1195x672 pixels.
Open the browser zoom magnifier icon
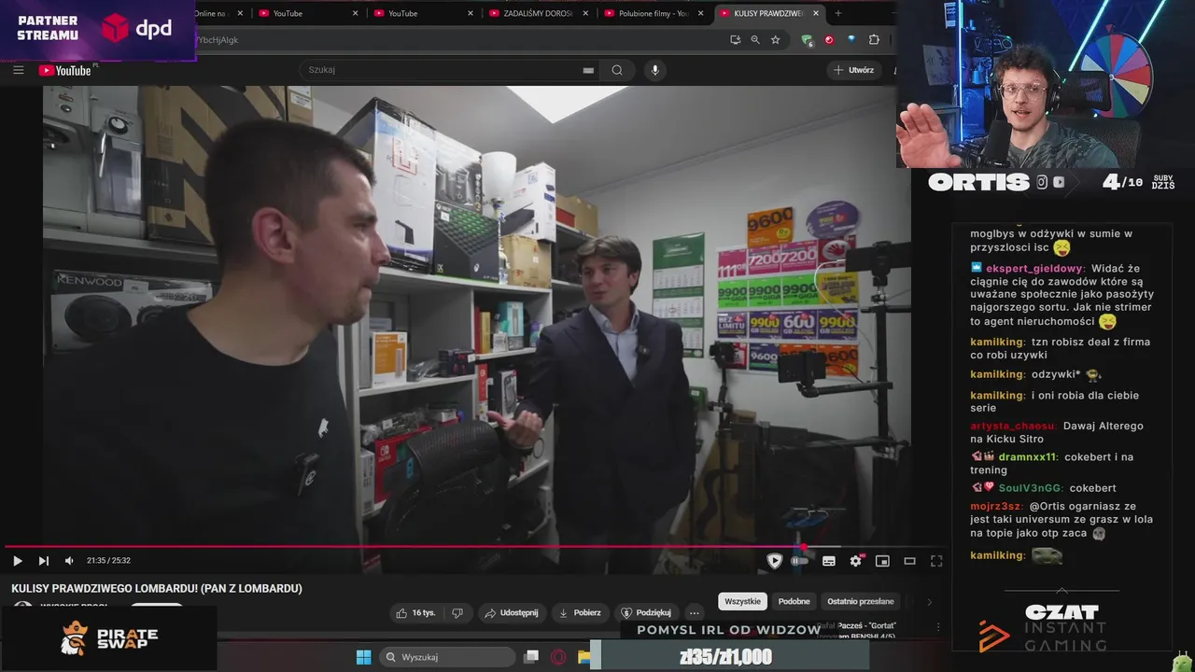click(755, 40)
